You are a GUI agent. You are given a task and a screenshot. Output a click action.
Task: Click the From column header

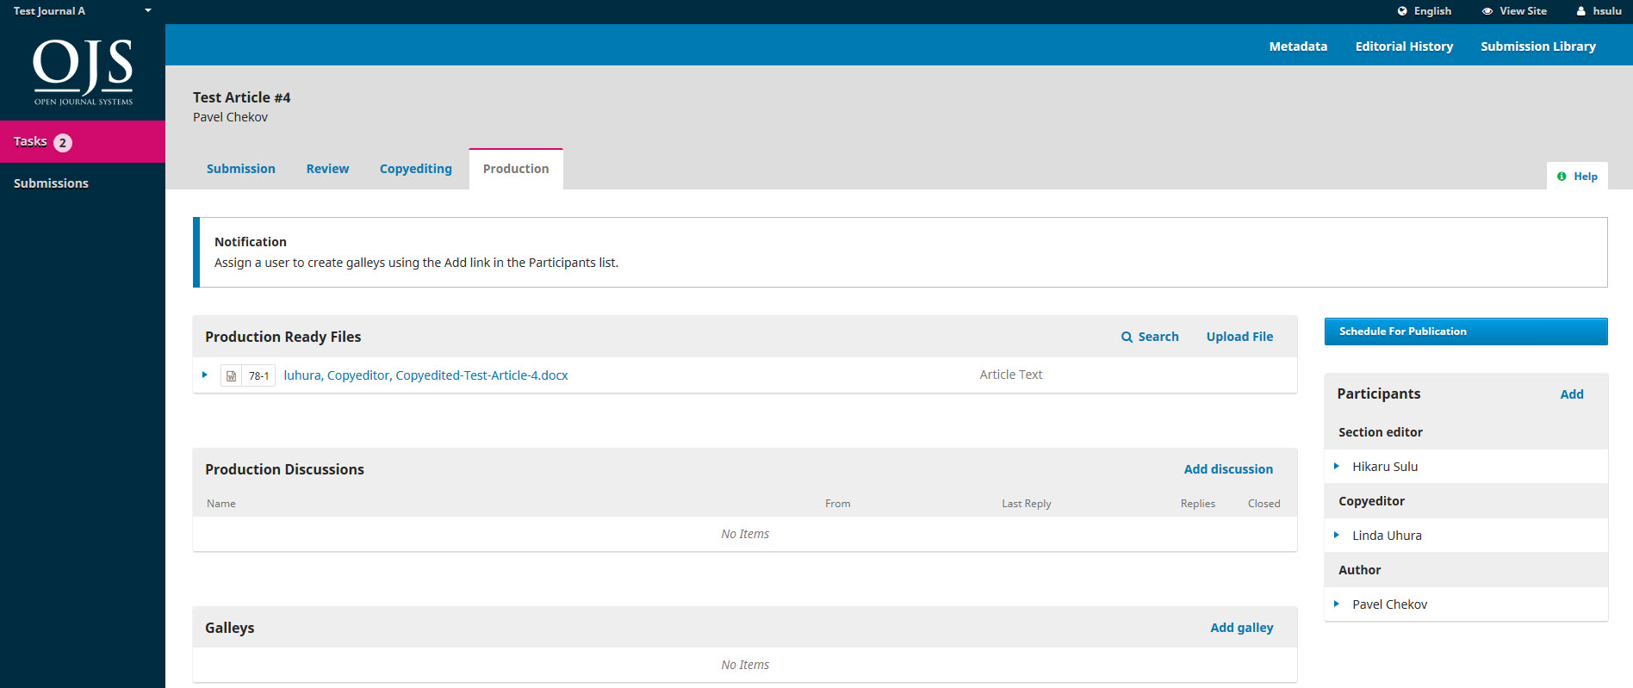pyautogui.click(x=838, y=504)
